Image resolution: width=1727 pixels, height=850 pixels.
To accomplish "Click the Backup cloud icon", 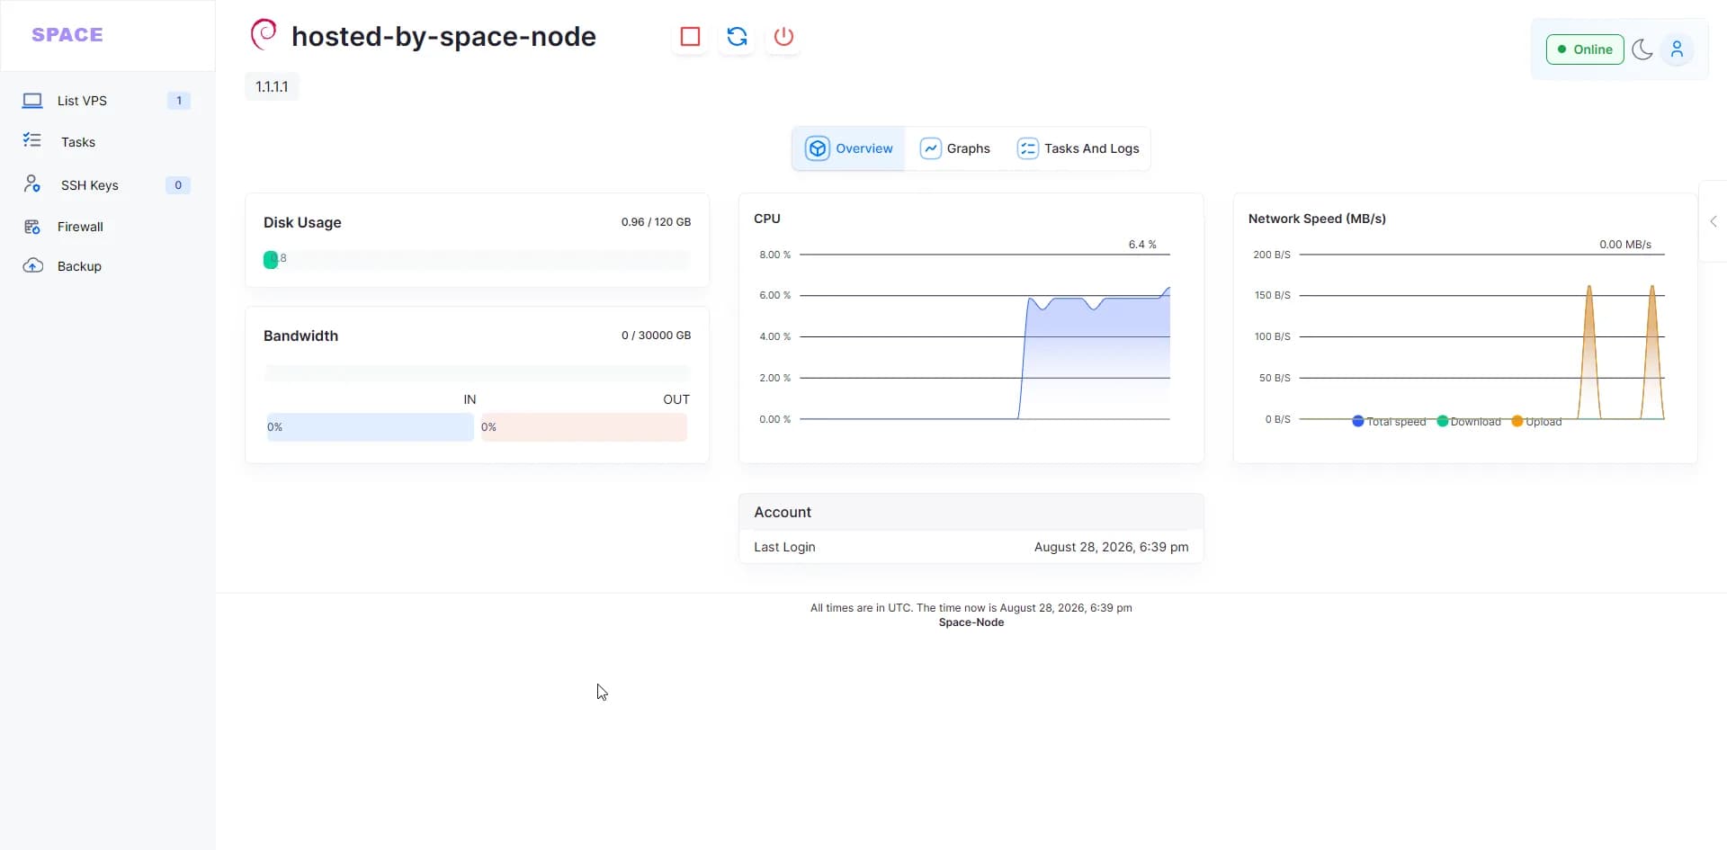I will click(32, 265).
